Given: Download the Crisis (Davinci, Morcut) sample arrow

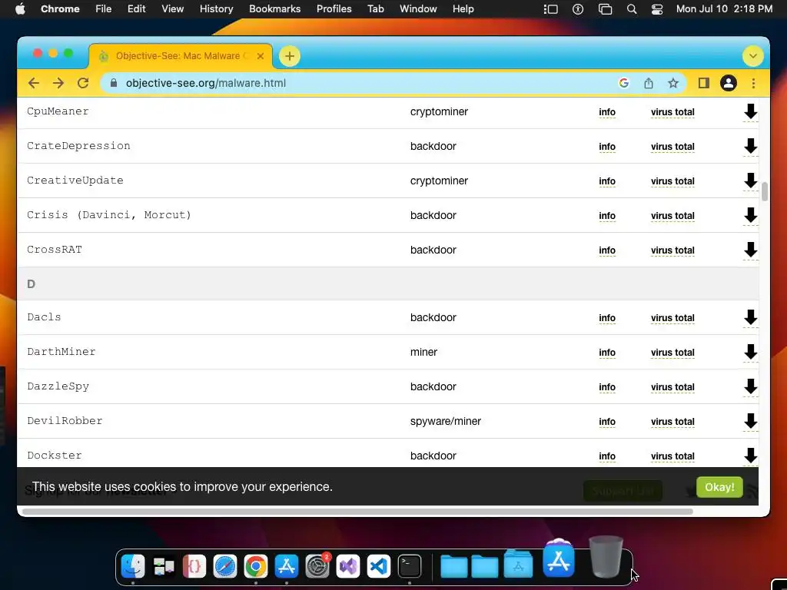Looking at the screenshot, I should click(750, 215).
